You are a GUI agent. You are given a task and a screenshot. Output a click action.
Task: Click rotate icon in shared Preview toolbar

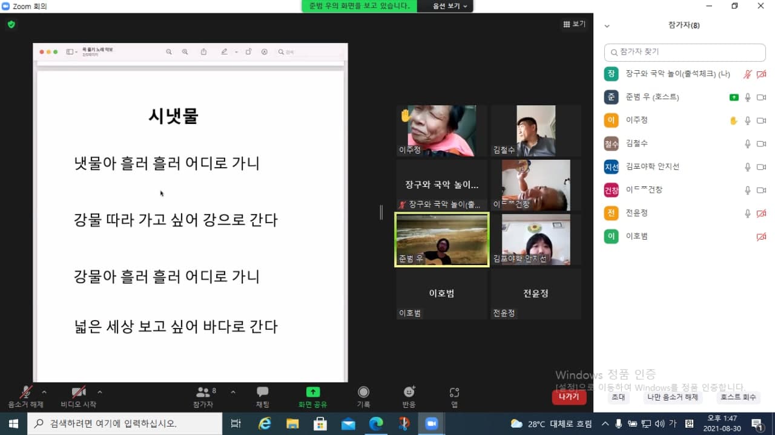(248, 52)
